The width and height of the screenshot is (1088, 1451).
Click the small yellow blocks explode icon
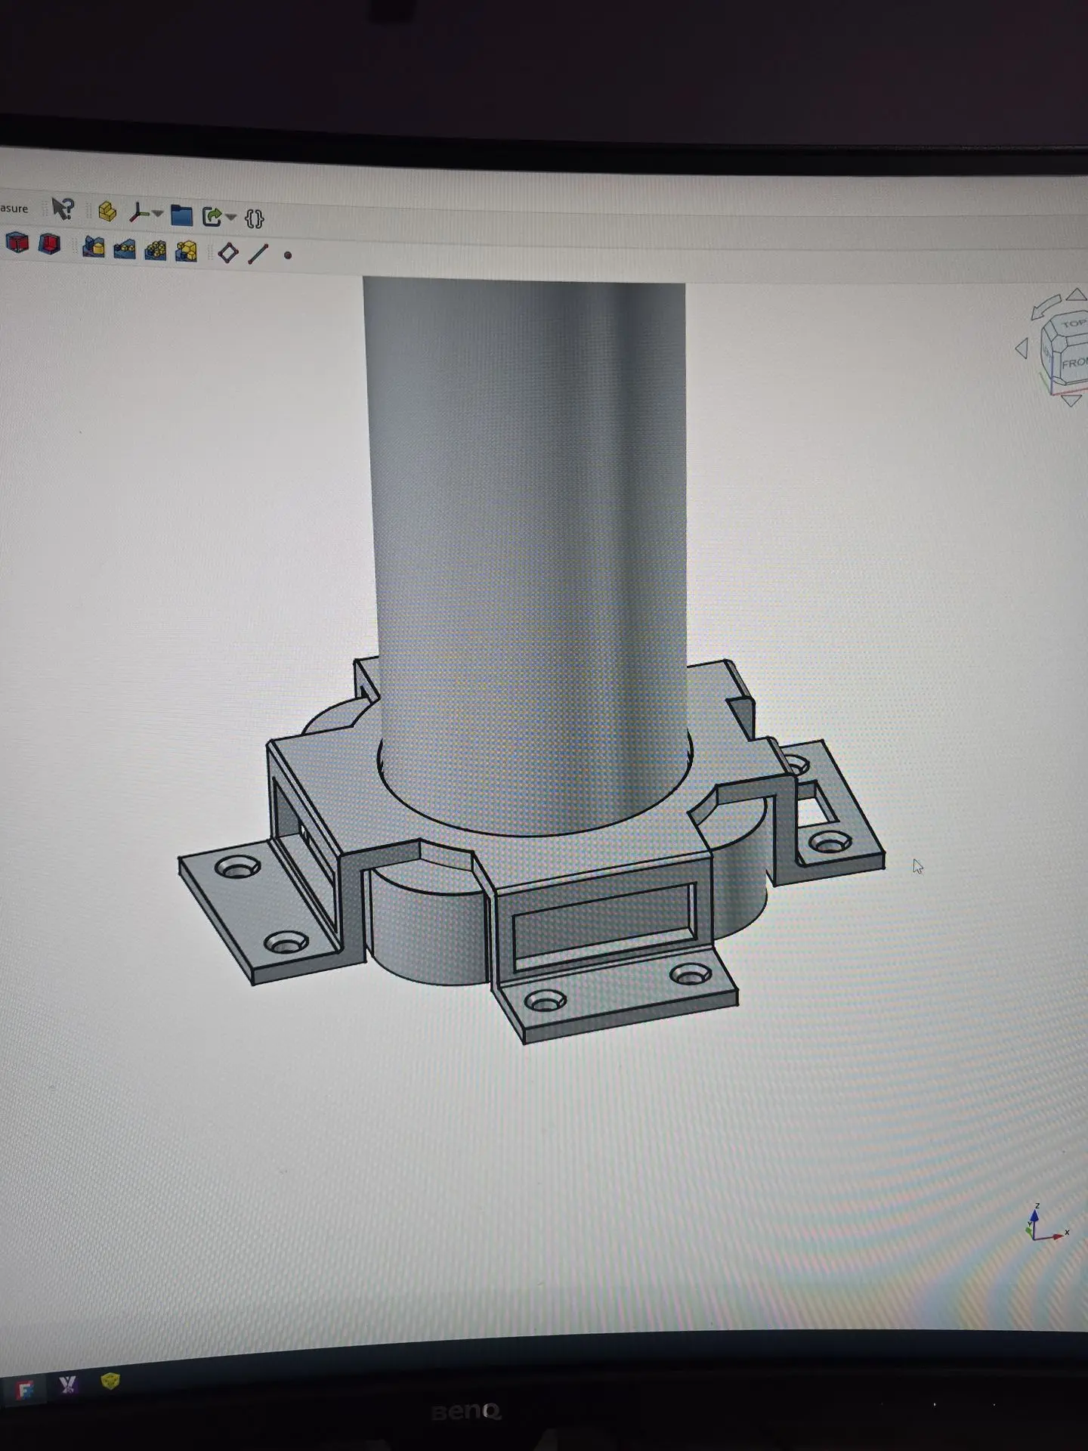click(125, 249)
